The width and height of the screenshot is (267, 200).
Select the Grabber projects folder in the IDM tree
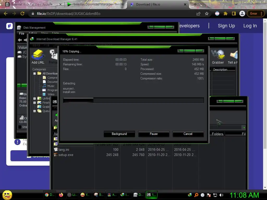point(46,107)
